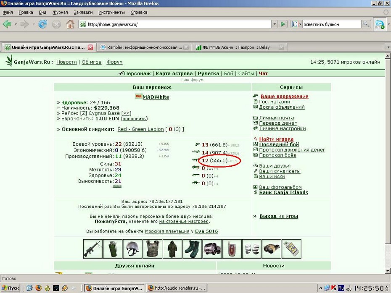Open the search engine selector dropdown
The height and width of the screenshot is (293, 391).
coord(297,24)
